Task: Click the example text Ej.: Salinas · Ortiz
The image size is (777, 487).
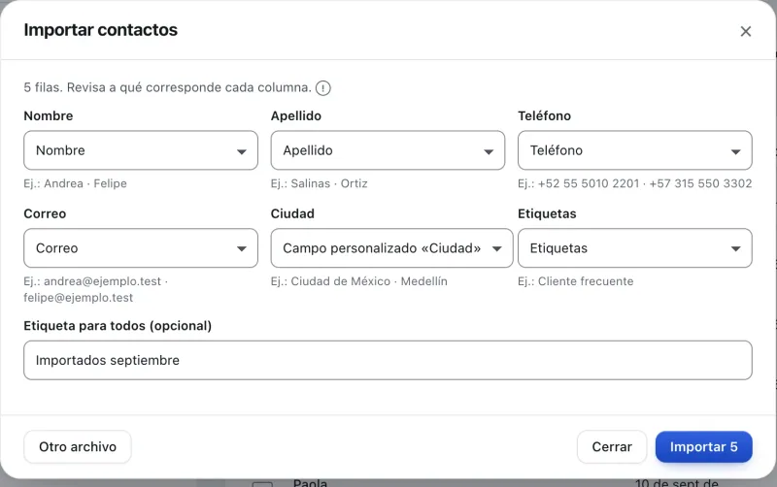Action: click(x=320, y=183)
